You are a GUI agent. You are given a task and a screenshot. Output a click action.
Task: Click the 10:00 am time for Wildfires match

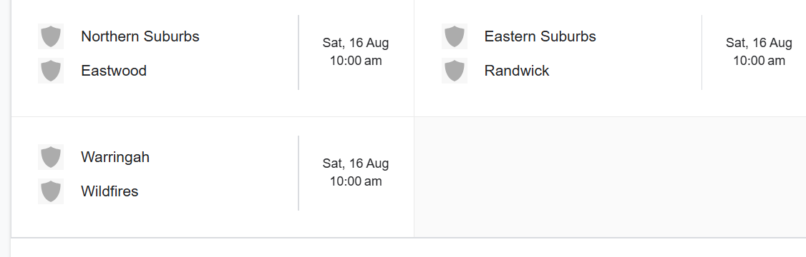click(356, 181)
